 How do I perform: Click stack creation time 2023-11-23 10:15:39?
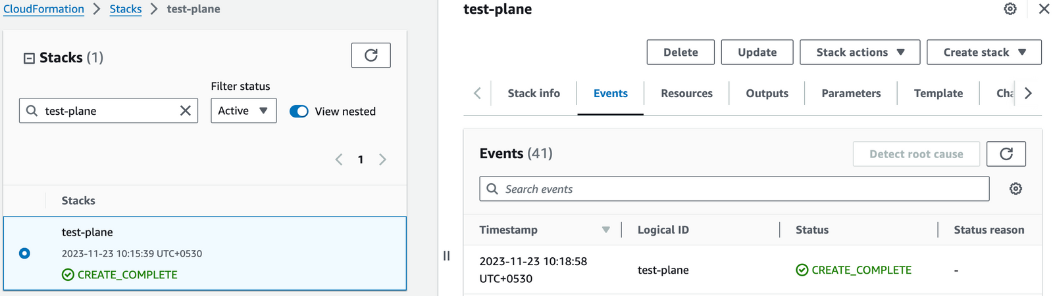pos(132,253)
